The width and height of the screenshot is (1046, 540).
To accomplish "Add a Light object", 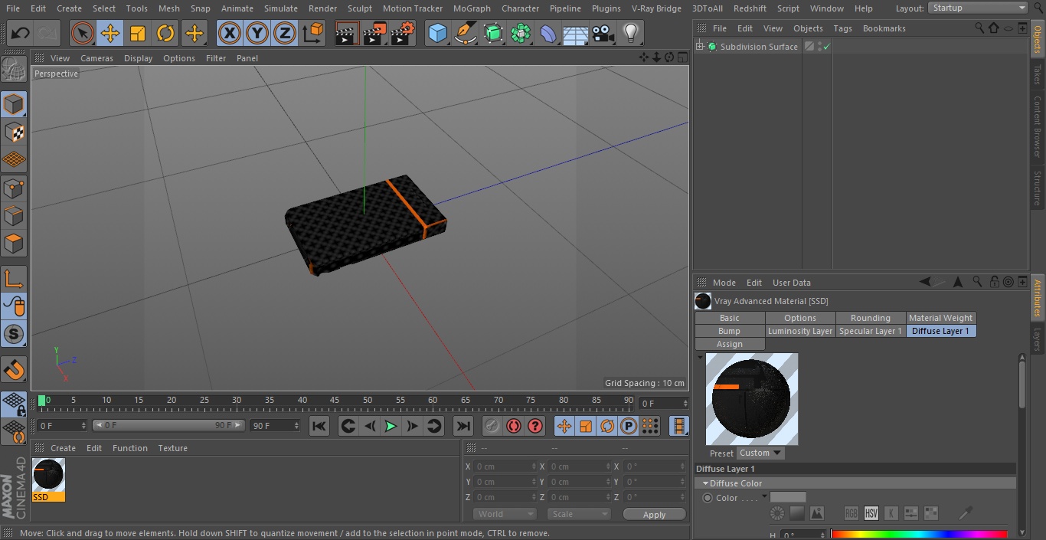I will pos(631,34).
